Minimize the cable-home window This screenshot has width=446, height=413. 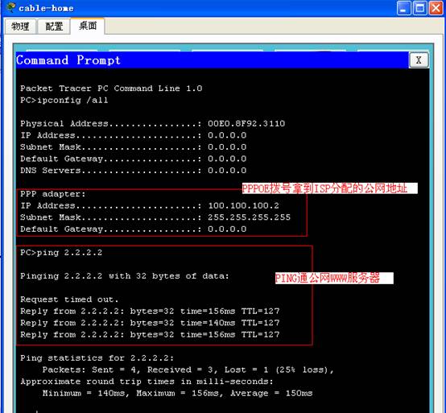click(x=403, y=8)
